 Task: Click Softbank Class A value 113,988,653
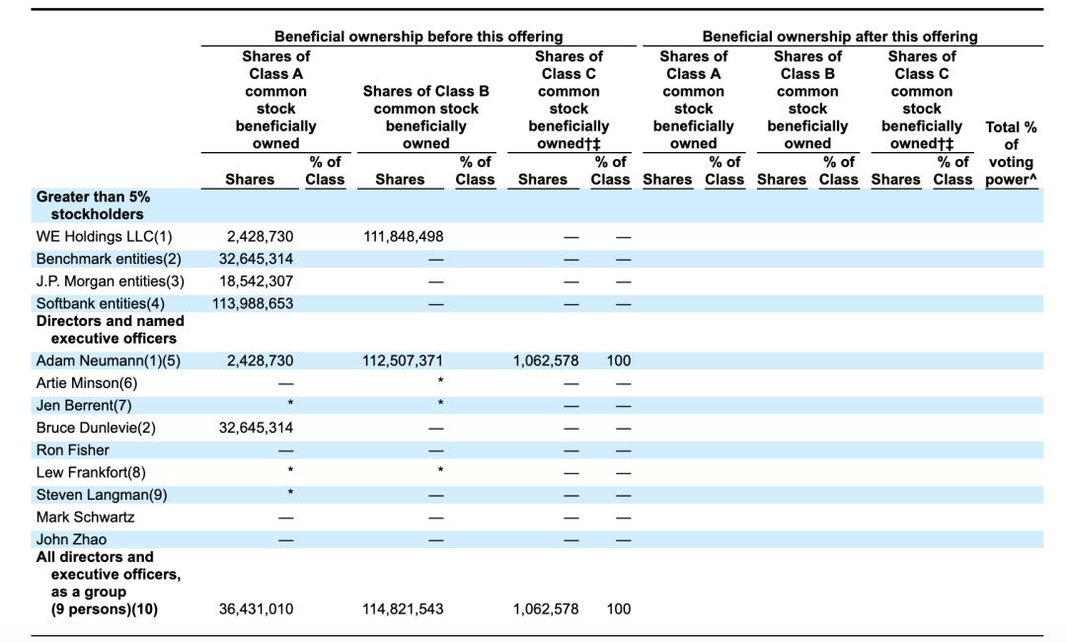[x=253, y=304]
